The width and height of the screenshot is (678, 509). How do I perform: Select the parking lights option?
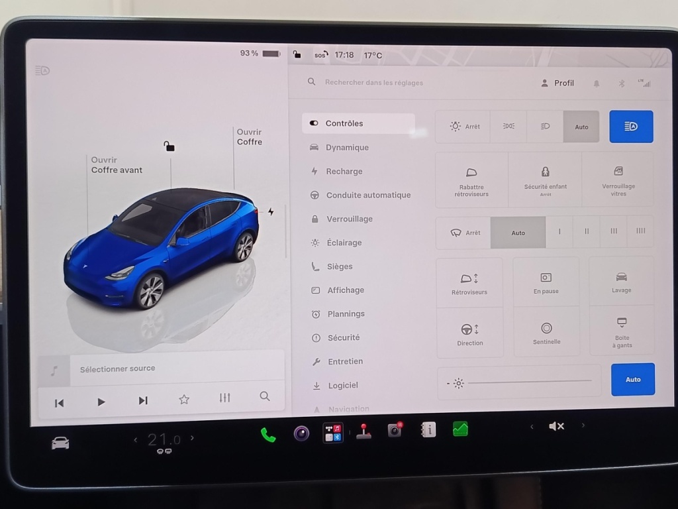point(508,127)
